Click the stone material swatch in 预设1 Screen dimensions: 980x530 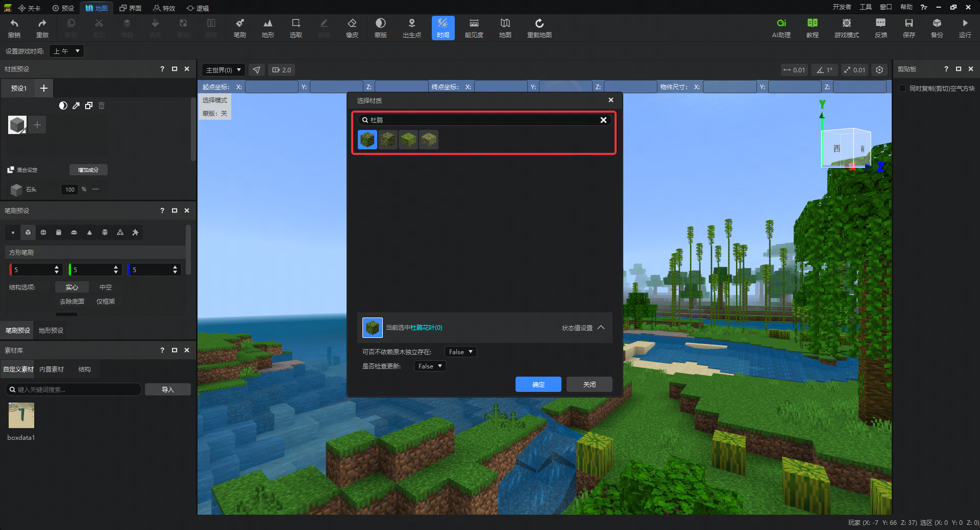pyautogui.click(x=17, y=124)
